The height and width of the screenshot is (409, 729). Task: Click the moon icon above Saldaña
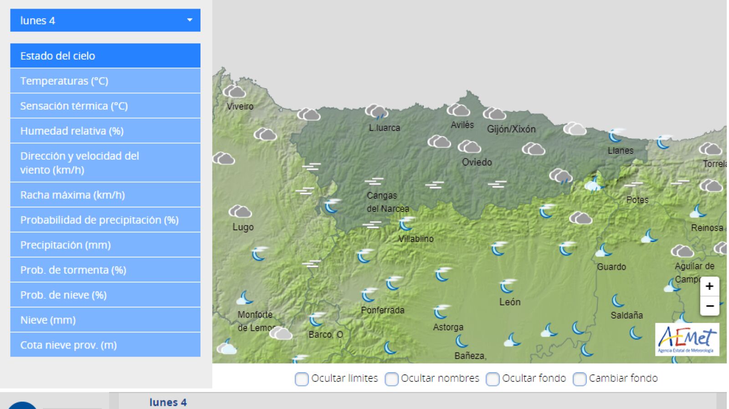618,300
